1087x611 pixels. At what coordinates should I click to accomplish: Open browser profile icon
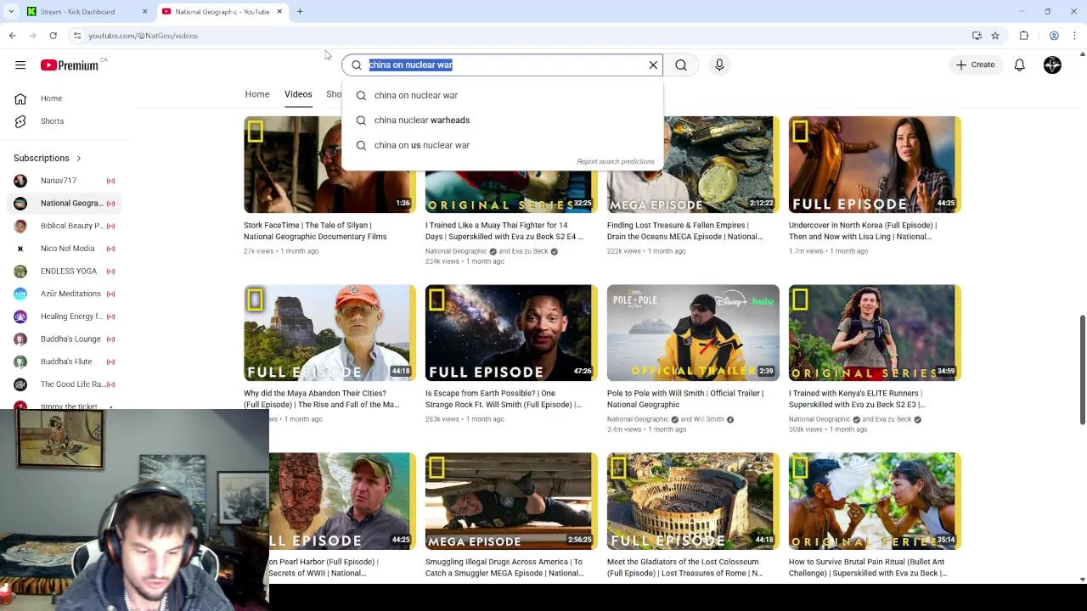click(1054, 36)
